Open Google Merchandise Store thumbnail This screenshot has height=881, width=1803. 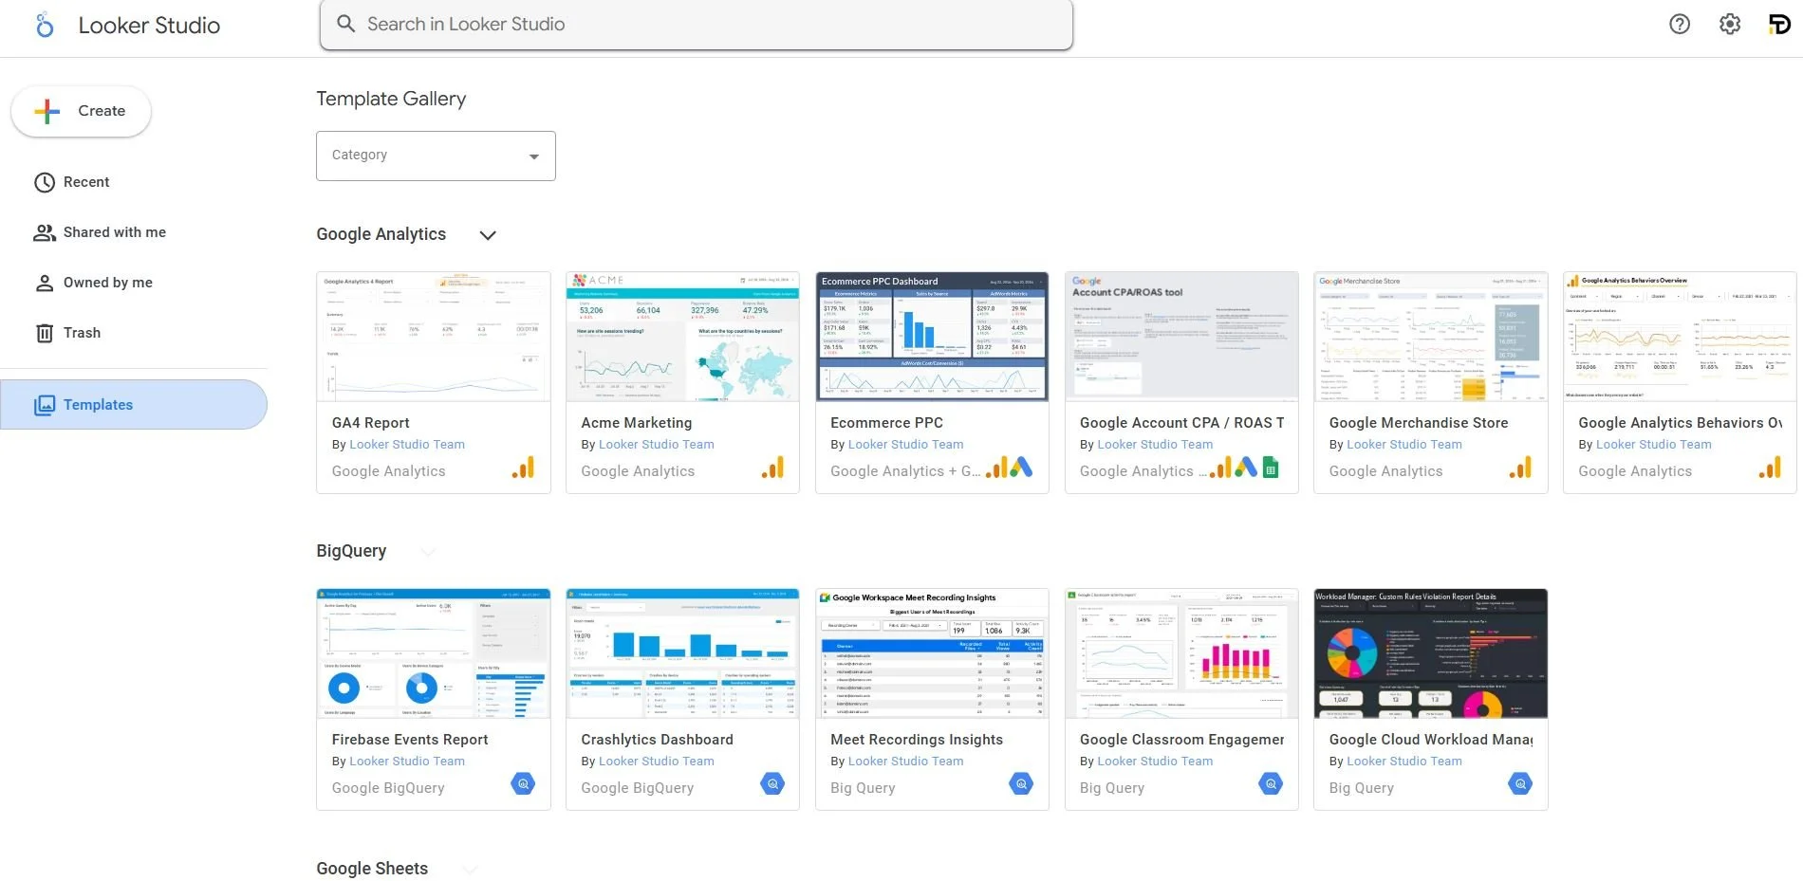(1431, 337)
